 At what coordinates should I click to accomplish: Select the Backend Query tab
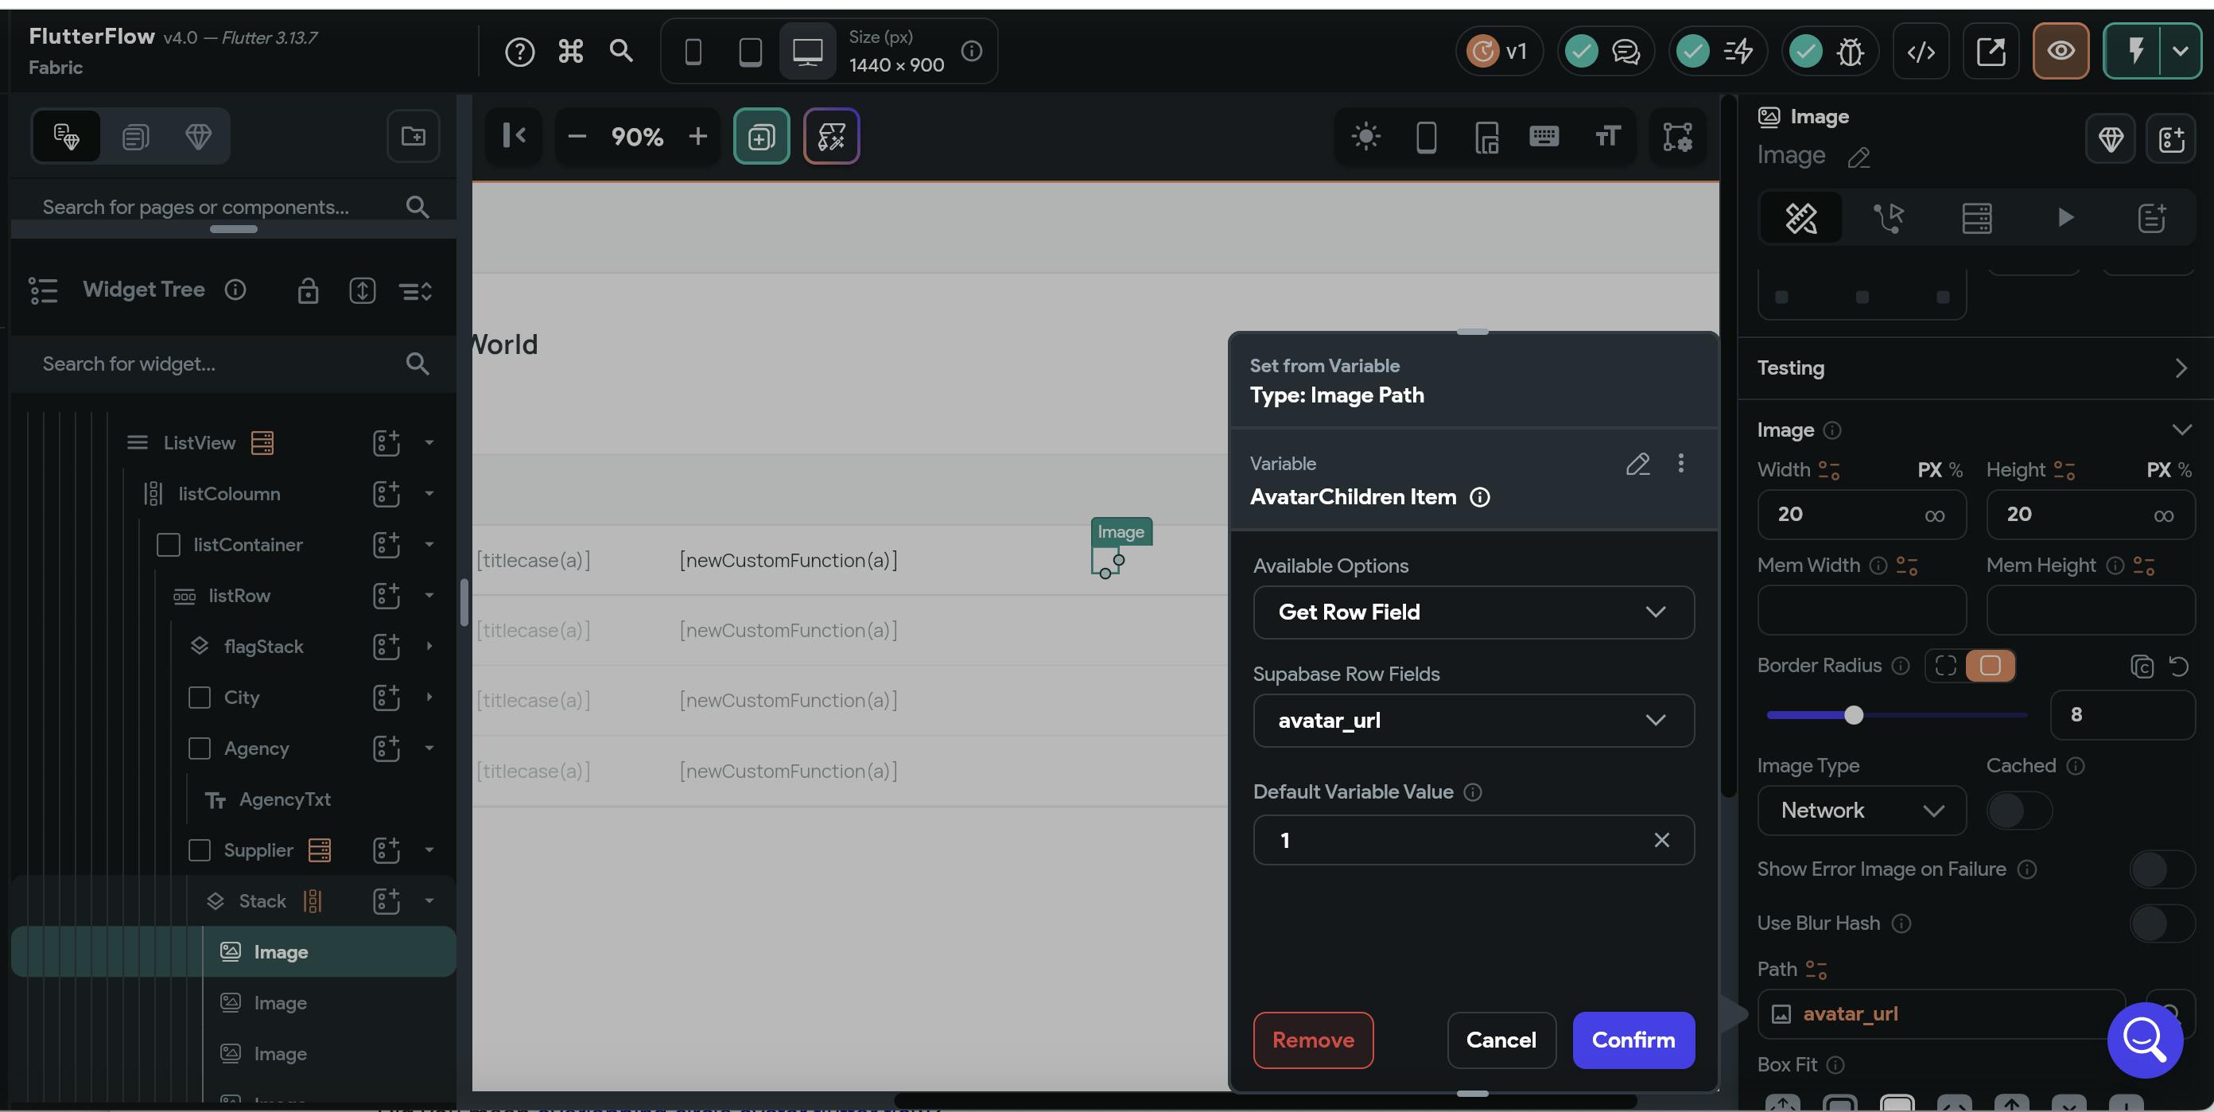[x=1976, y=218]
